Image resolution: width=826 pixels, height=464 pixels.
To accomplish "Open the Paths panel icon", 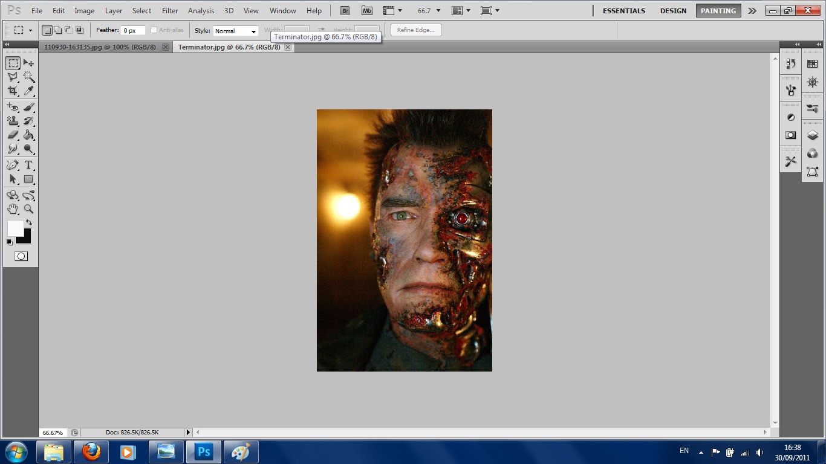I will tap(812, 172).
